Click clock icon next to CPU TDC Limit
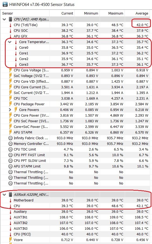This screenshot has width=152, height=244. coord(11,149)
